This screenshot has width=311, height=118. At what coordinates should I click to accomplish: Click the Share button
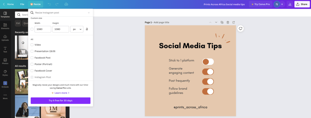click(302, 4)
